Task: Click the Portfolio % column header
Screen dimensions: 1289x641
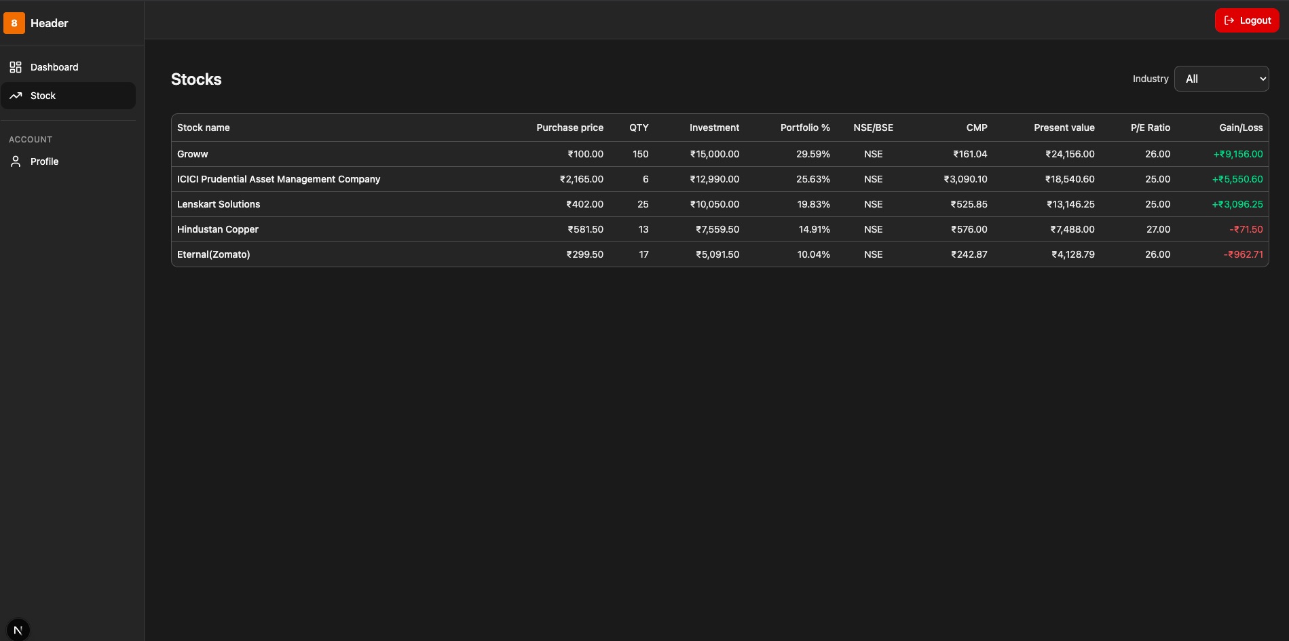Action: point(804,128)
